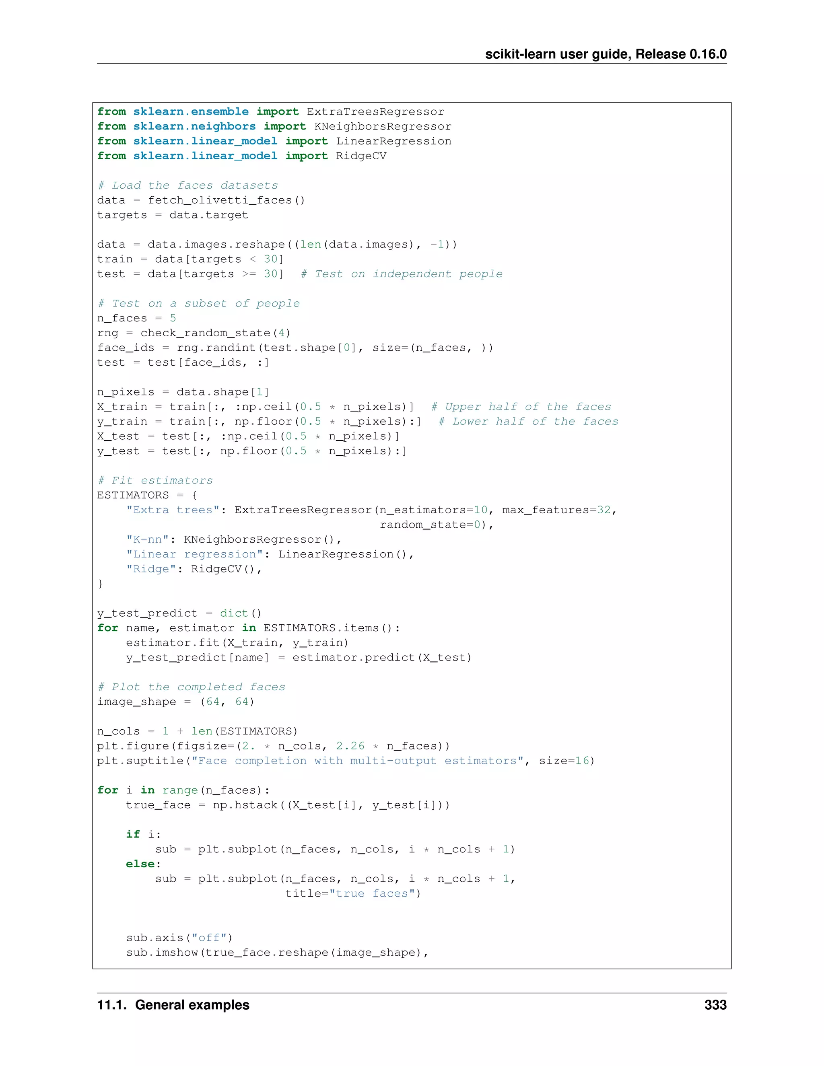
Task: Click the line 'train = data[targets < 30]'
Action: 190,259
